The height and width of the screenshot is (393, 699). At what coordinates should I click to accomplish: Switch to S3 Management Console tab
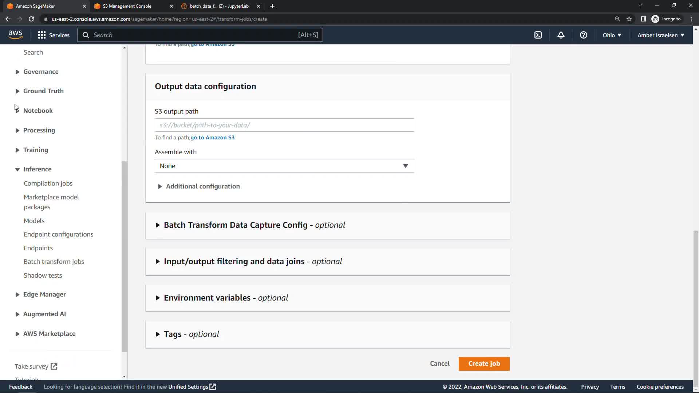click(x=127, y=6)
